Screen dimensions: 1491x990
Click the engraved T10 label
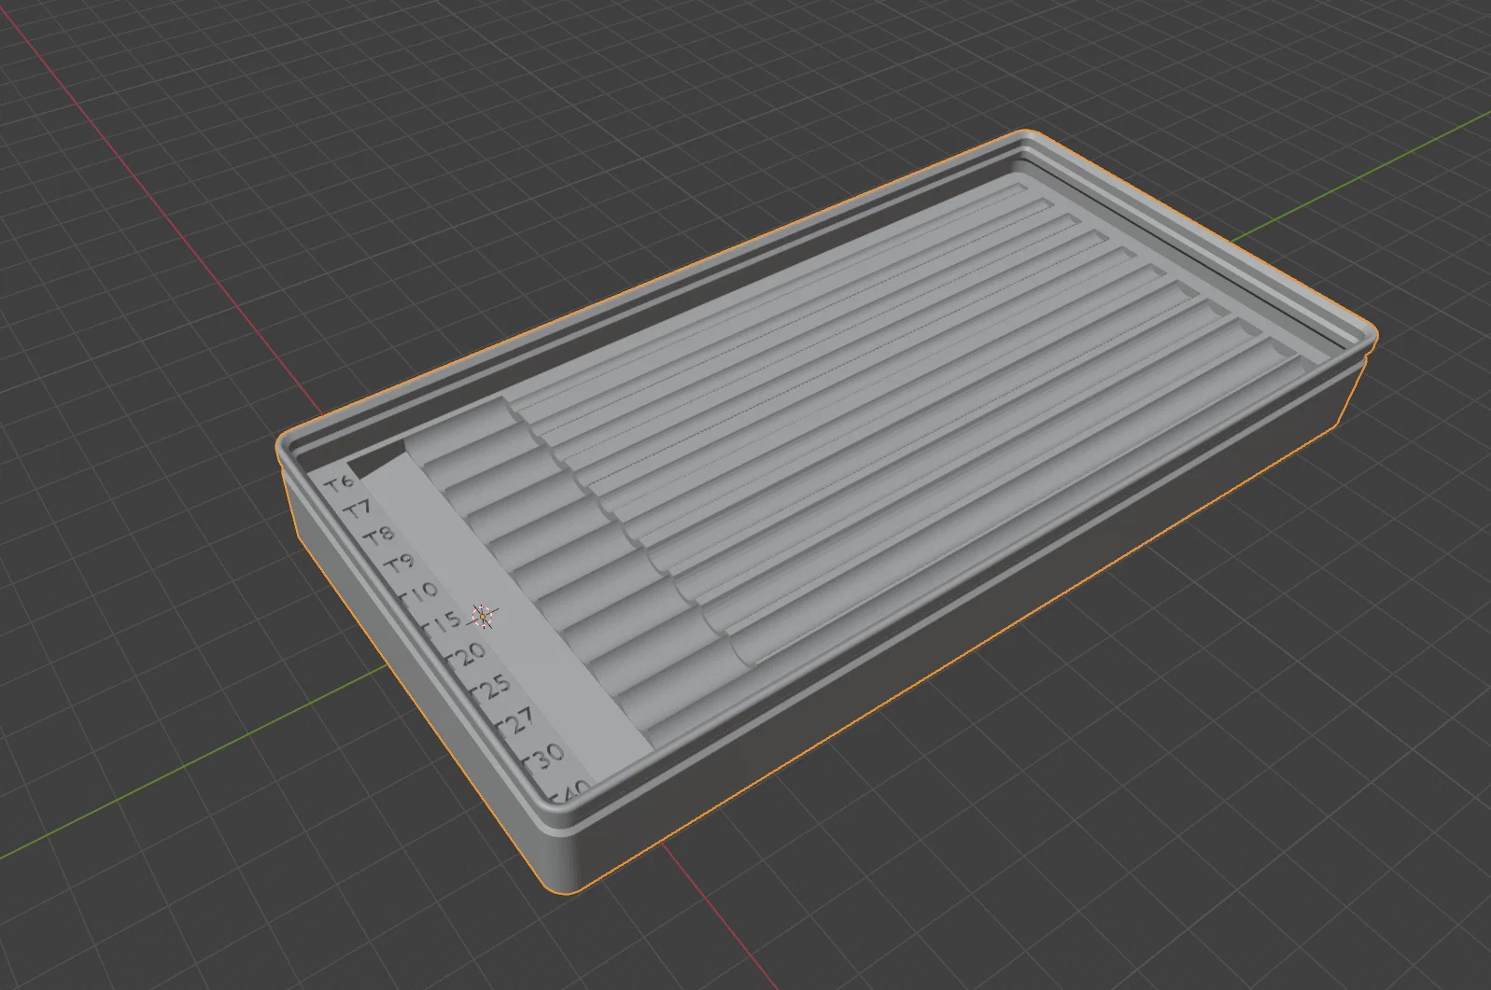pyautogui.click(x=417, y=592)
